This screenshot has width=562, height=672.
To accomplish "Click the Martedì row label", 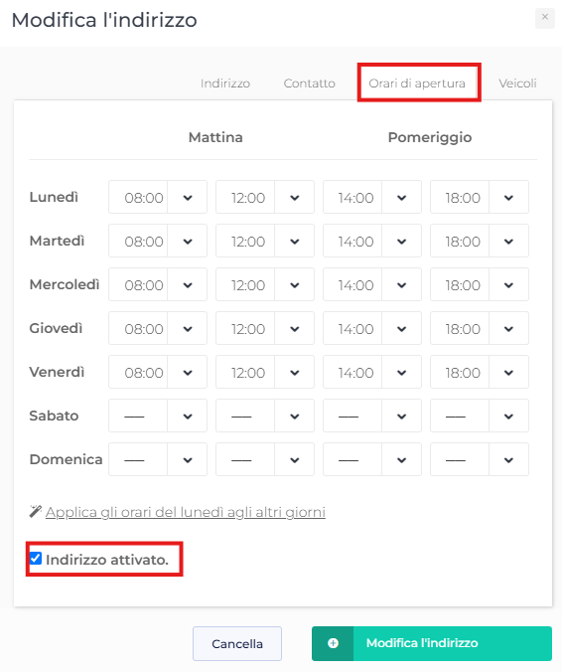I will pyautogui.click(x=57, y=241).
